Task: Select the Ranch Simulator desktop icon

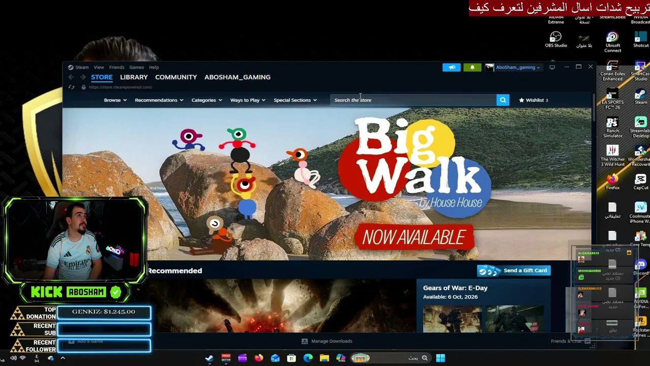Action: (x=612, y=128)
